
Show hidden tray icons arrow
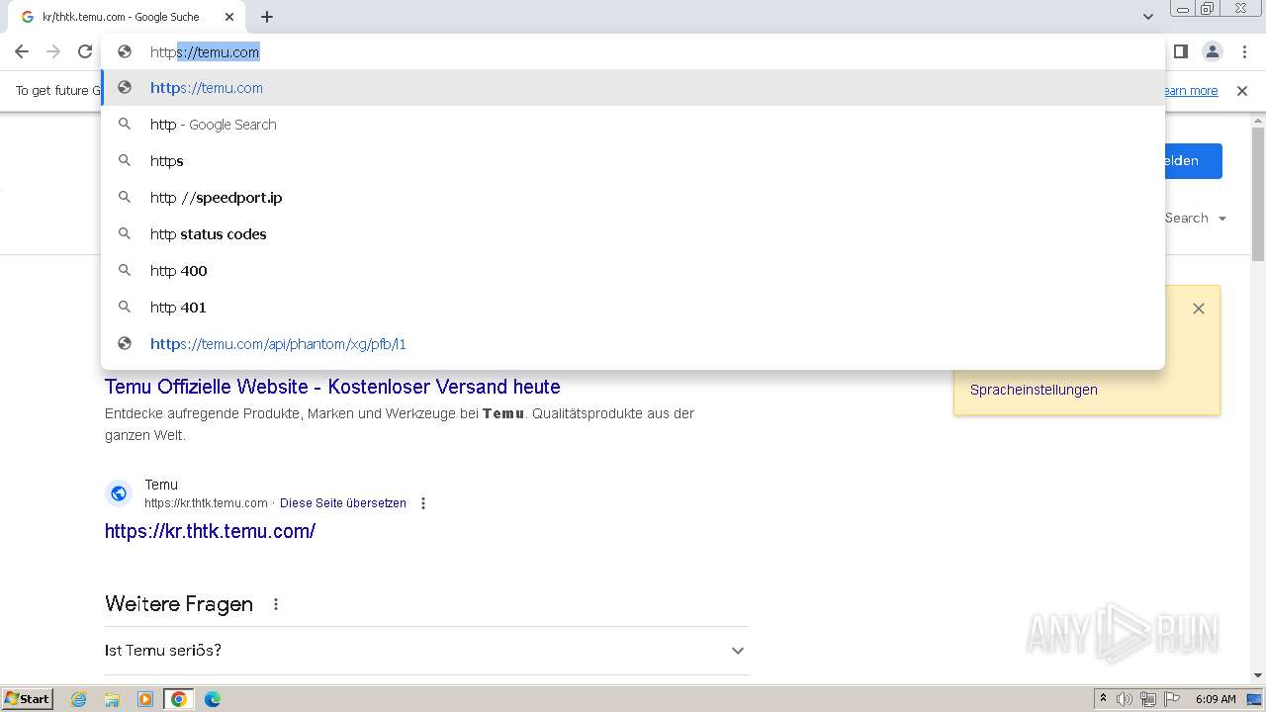[x=1103, y=699]
